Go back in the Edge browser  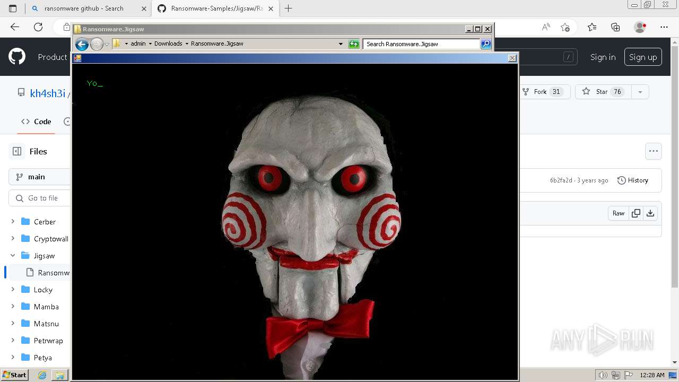pos(15,27)
